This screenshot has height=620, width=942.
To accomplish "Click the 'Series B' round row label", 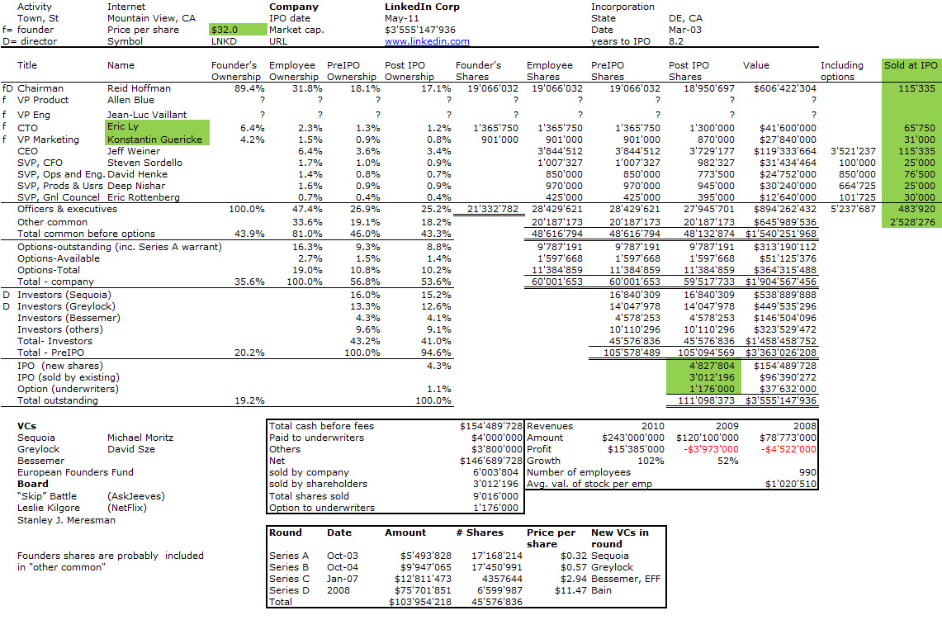I will (289, 567).
